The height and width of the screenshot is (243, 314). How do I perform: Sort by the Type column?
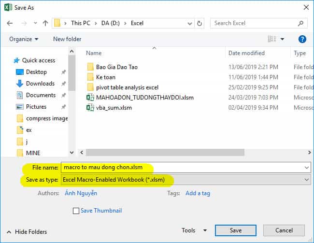pyautogui.click(x=300, y=53)
